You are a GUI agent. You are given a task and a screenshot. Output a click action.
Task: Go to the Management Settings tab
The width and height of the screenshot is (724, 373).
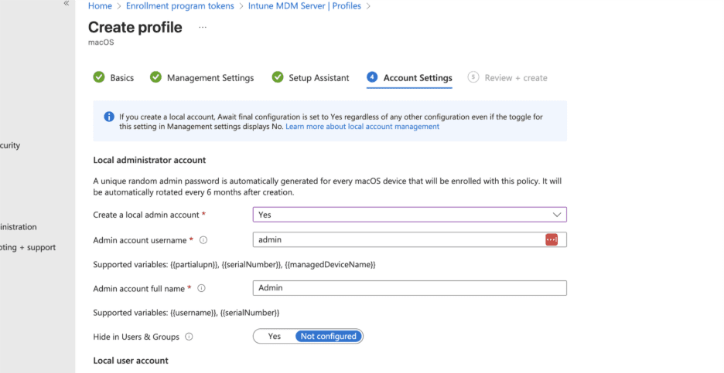tap(210, 77)
